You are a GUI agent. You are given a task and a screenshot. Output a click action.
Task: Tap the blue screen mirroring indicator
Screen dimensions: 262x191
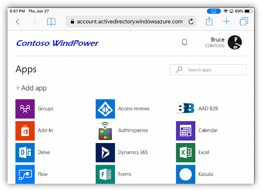[x=214, y=11]
